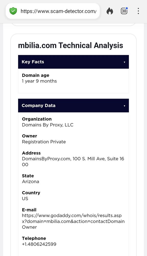
Task: Click the mbilia.com Technical Analysis heading
Action: point(70,45)
